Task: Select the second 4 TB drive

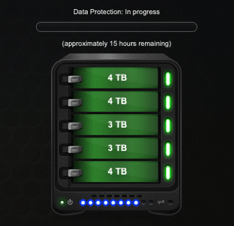Action: click(115, 101)
